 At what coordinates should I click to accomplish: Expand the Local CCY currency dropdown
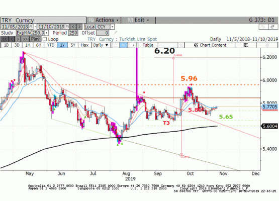click(112, 27)
